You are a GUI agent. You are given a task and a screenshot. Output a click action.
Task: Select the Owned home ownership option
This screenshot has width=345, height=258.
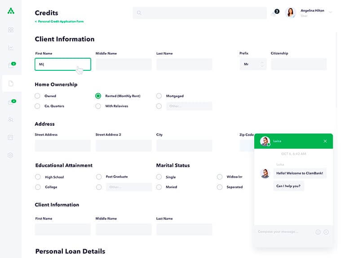point(37,96)
